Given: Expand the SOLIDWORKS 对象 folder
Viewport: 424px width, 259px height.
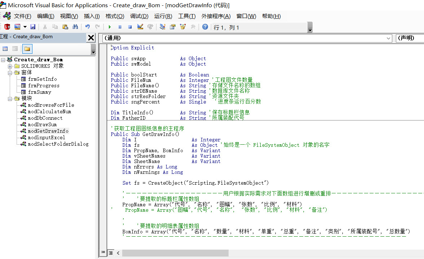Looking at the screenshot, I should point(10,66).
